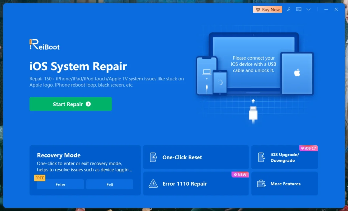The height and width of the screenshot is (211, 348).
Task: Click 'Please connect your iOS device' text
Action: point(253,64)
